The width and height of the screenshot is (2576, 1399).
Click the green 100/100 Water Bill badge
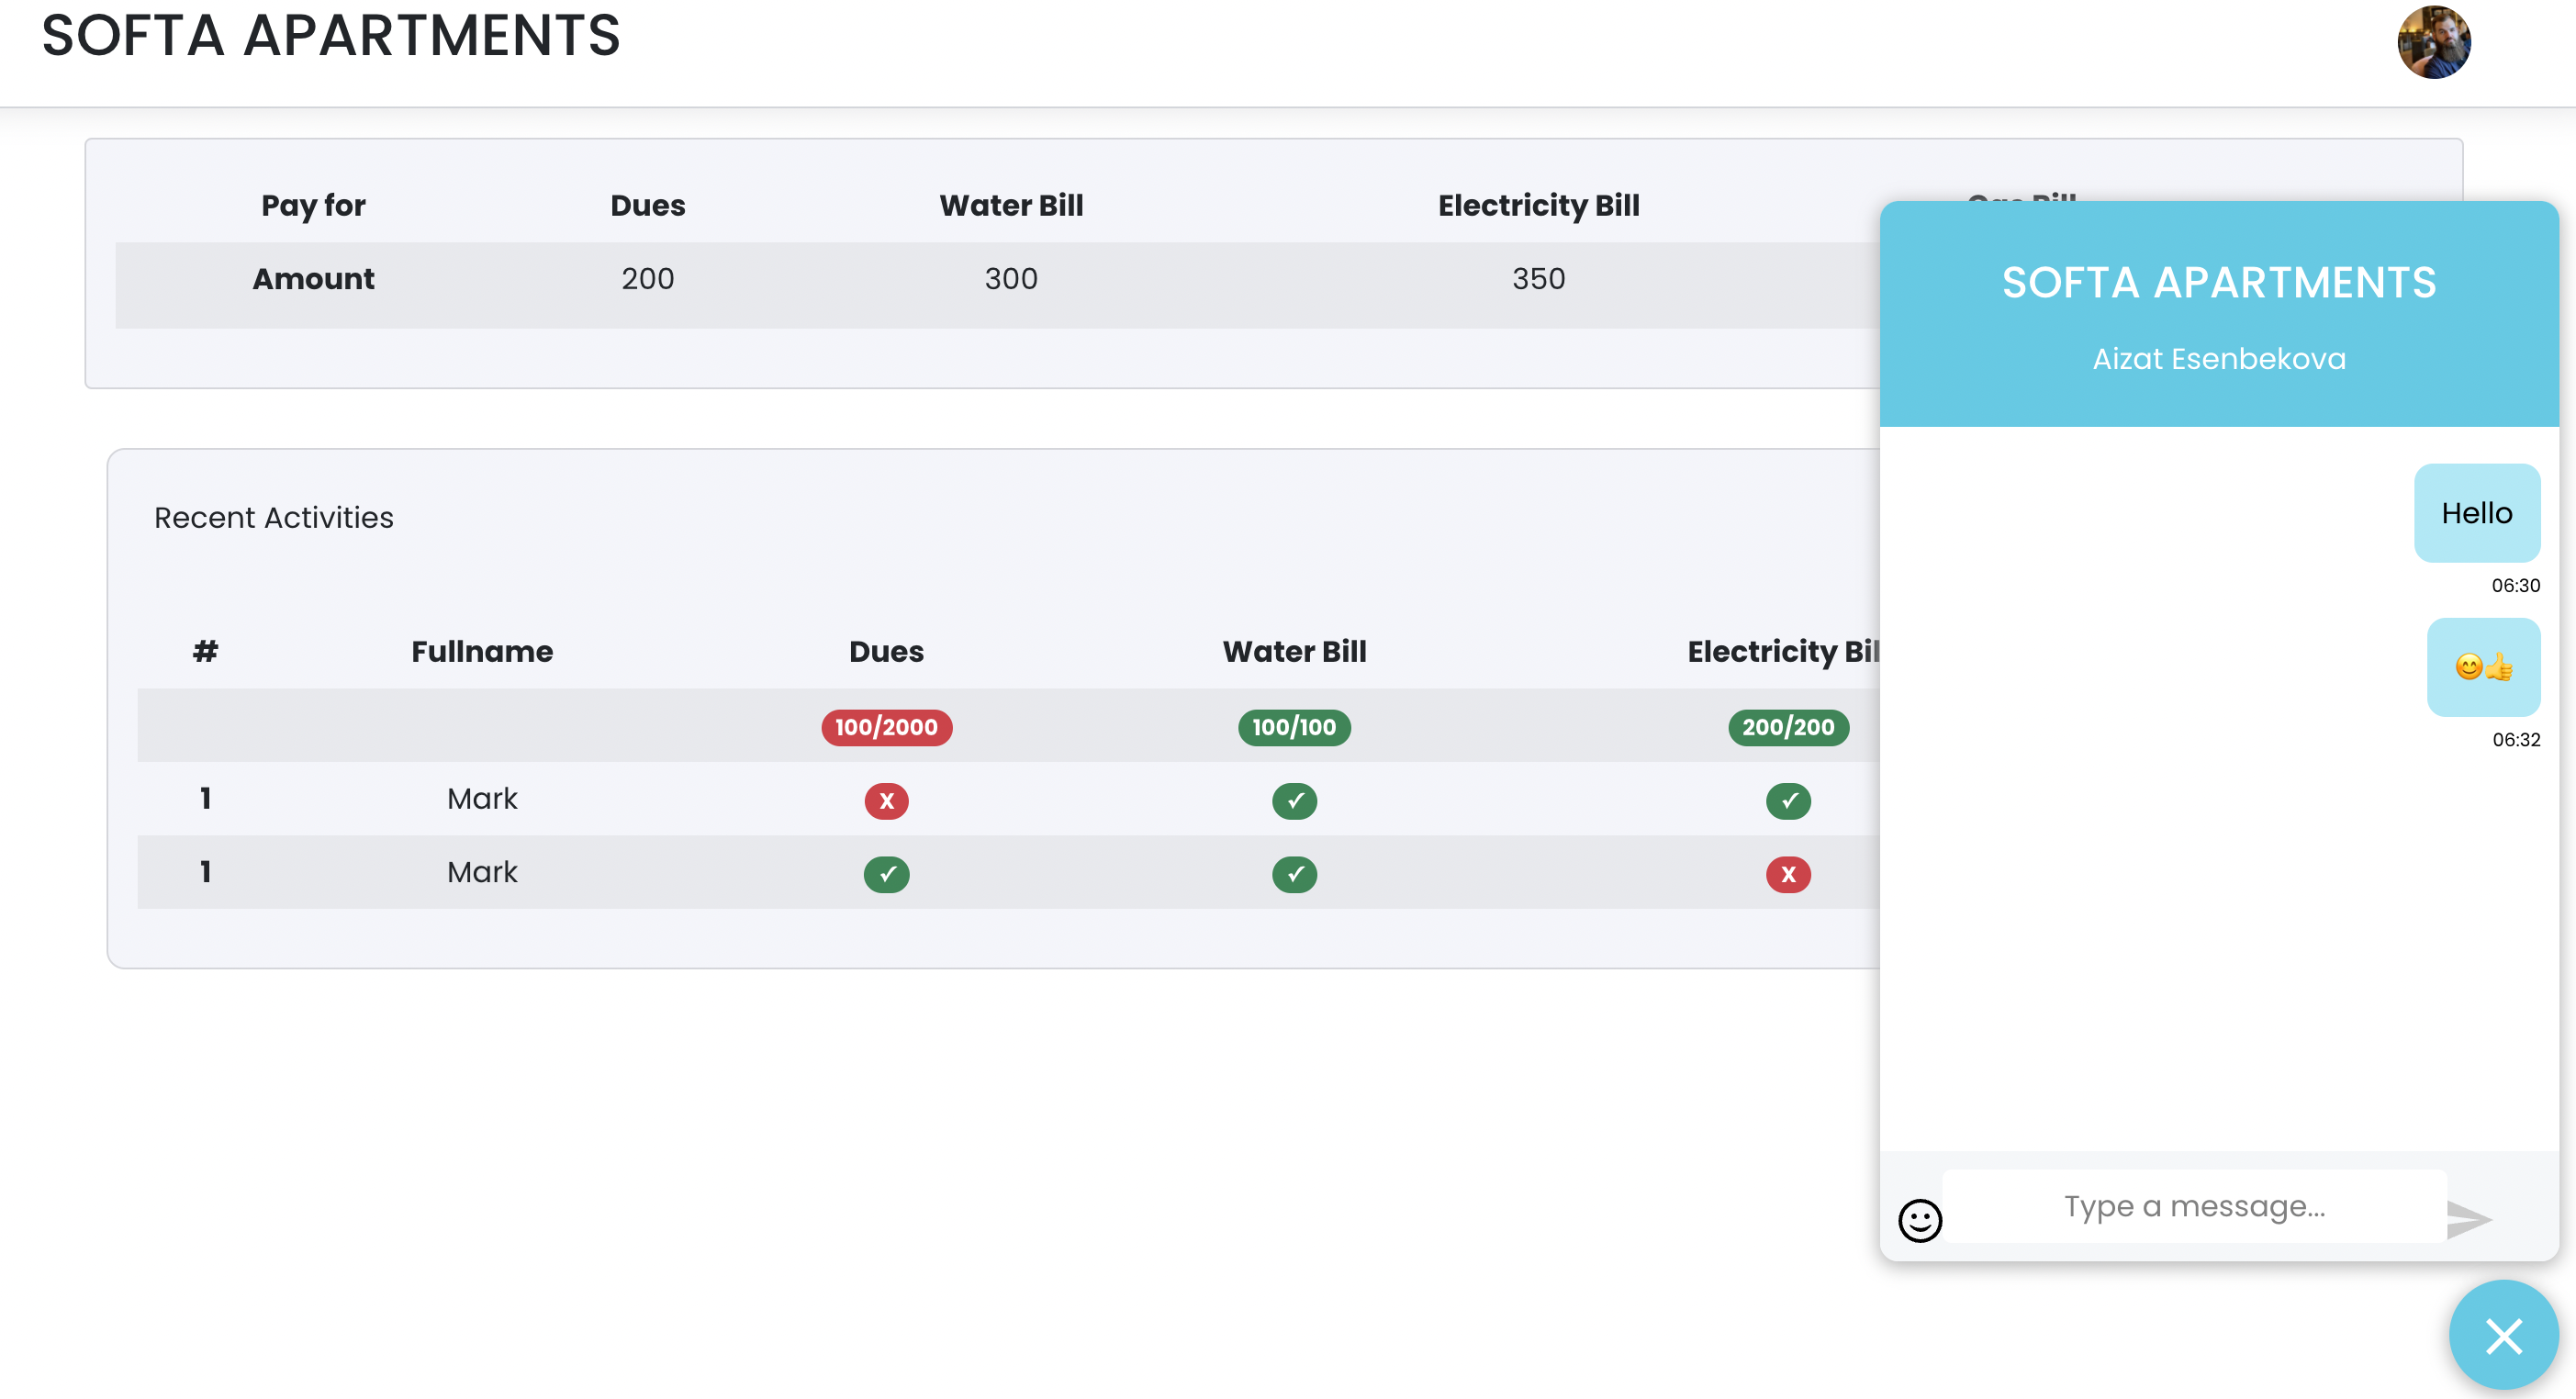coord(1294,727)
